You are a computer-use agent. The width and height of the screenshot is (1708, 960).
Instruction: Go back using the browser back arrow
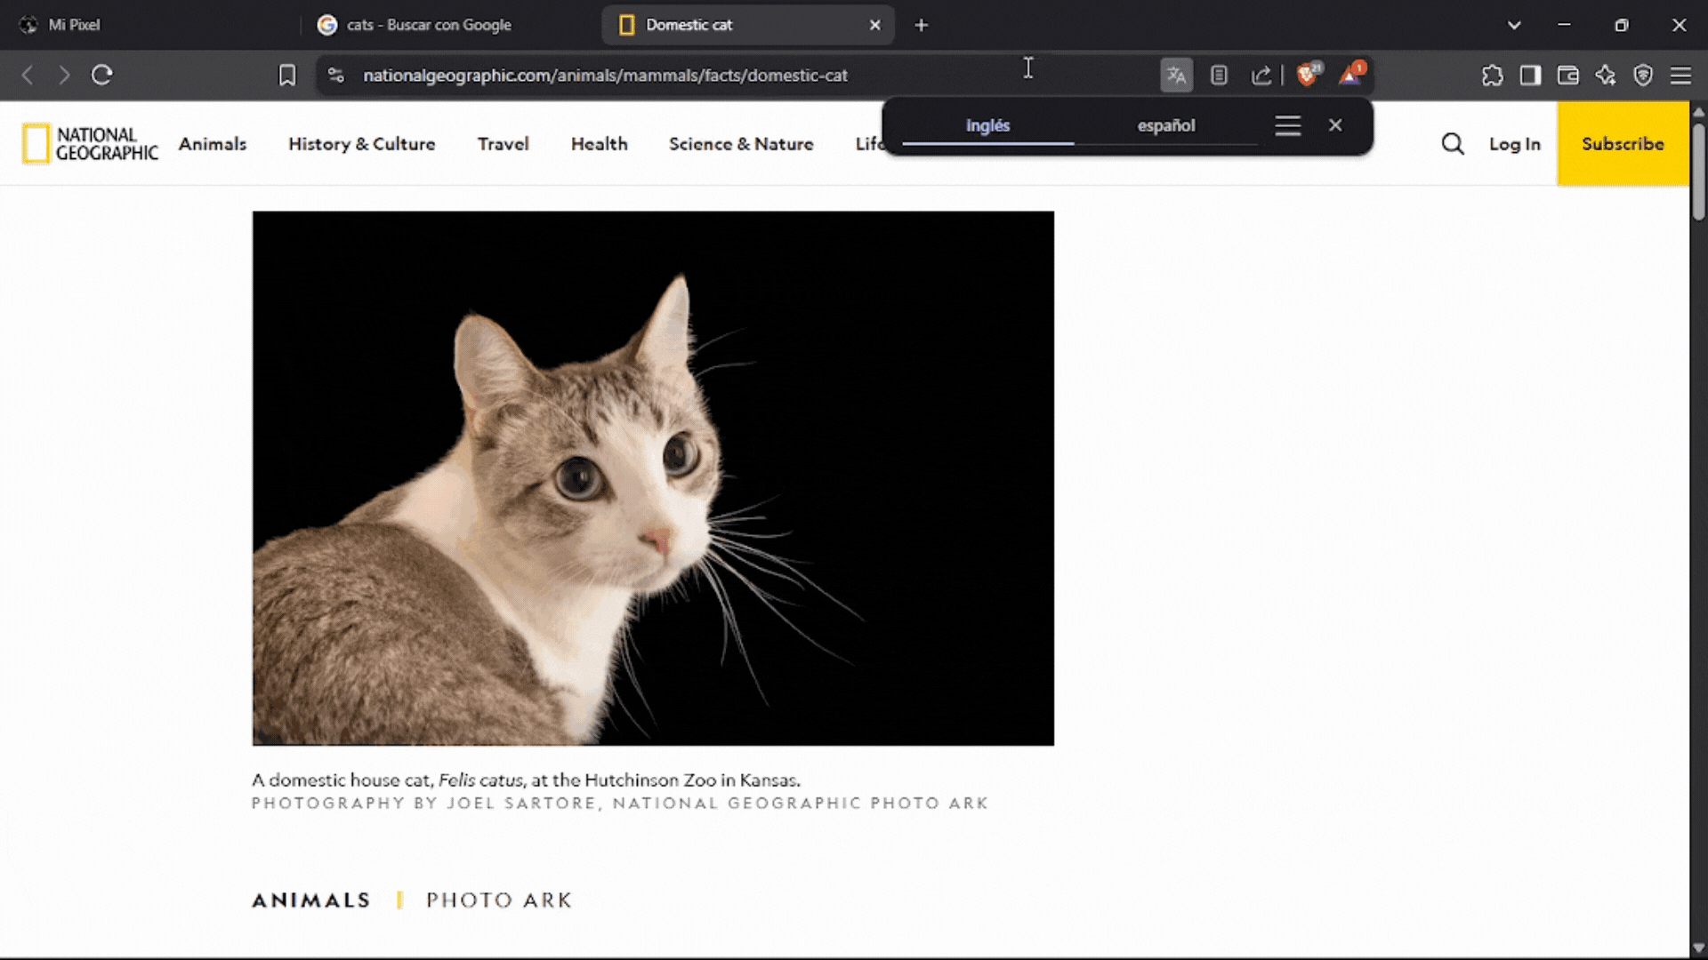[x=28, y=76]
